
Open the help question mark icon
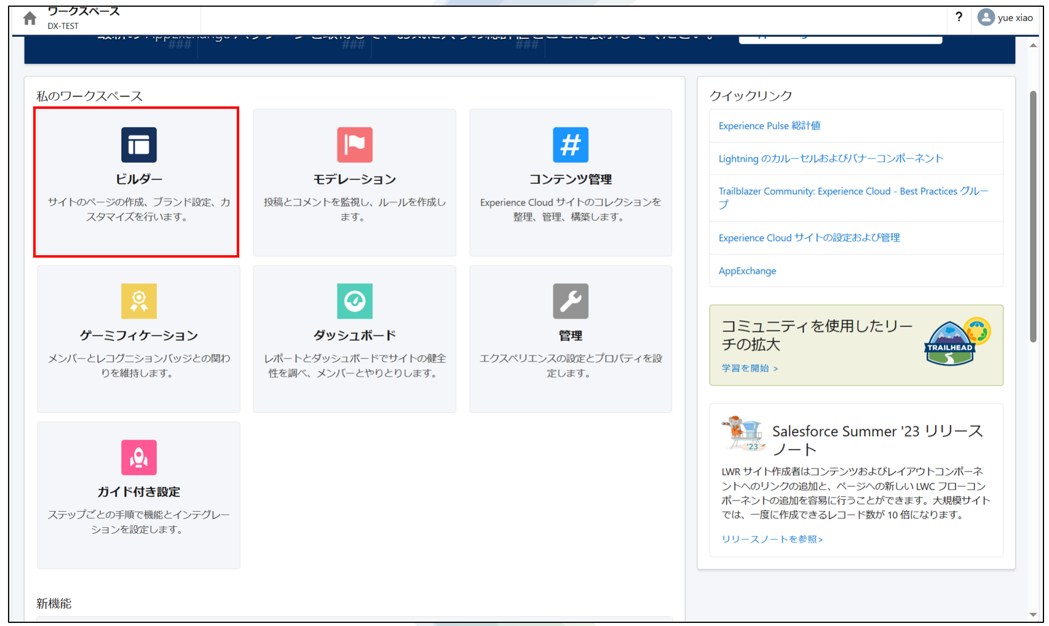click(x=959, y=17)
